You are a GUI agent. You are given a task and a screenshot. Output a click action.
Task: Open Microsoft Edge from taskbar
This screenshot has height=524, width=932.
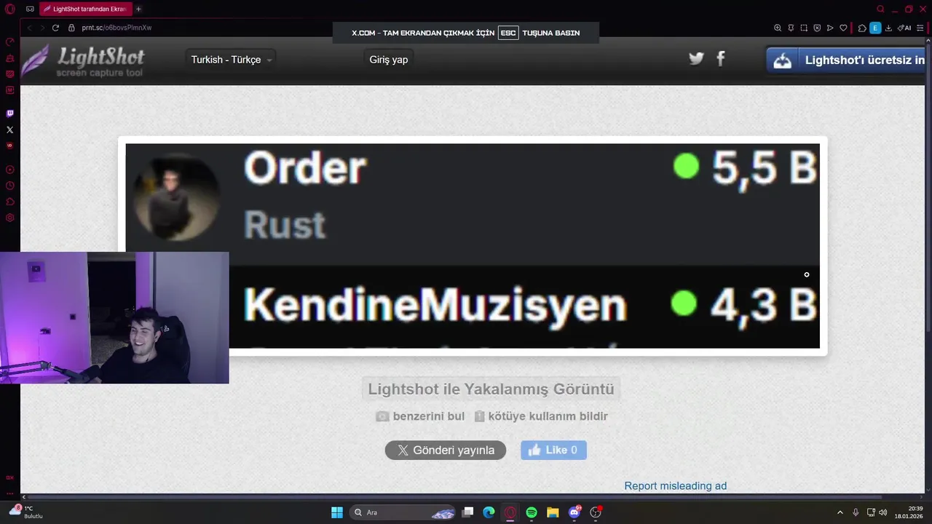[489, 512]
